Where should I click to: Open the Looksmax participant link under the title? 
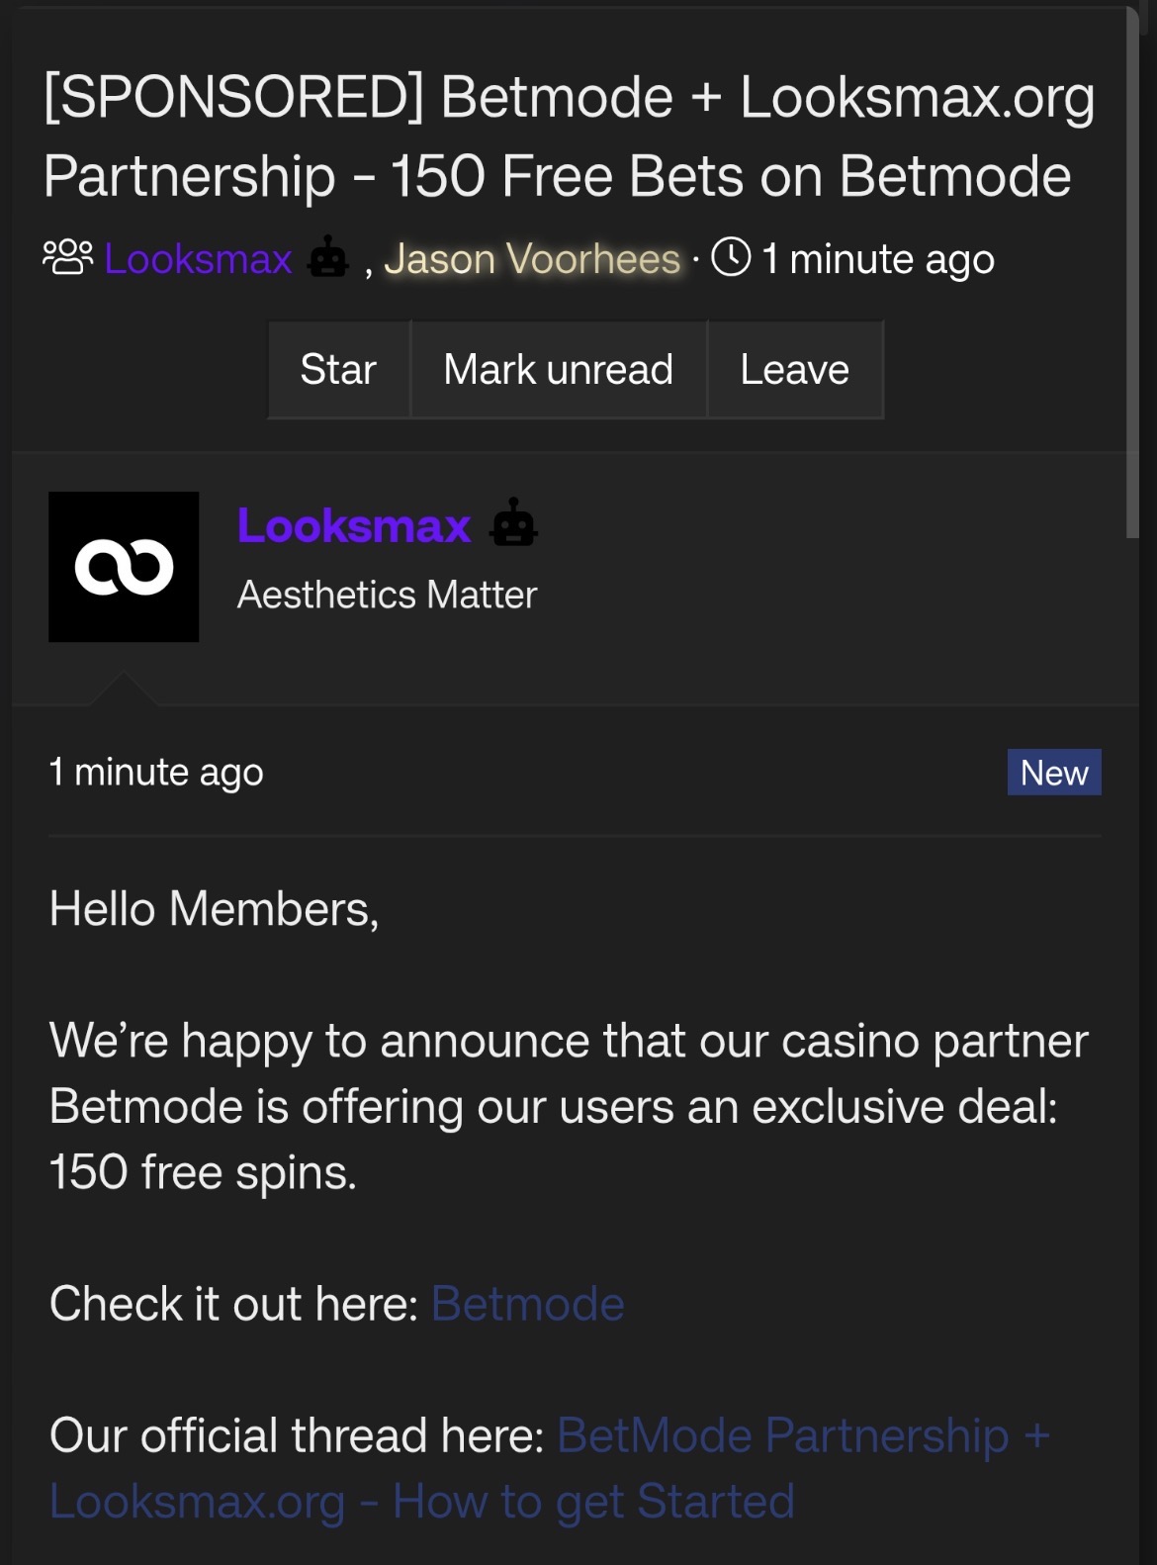198,259
